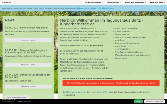The image size is (167, 104).
Task: Follow the Märkische Allgemeine link
Action: [76, 92]
